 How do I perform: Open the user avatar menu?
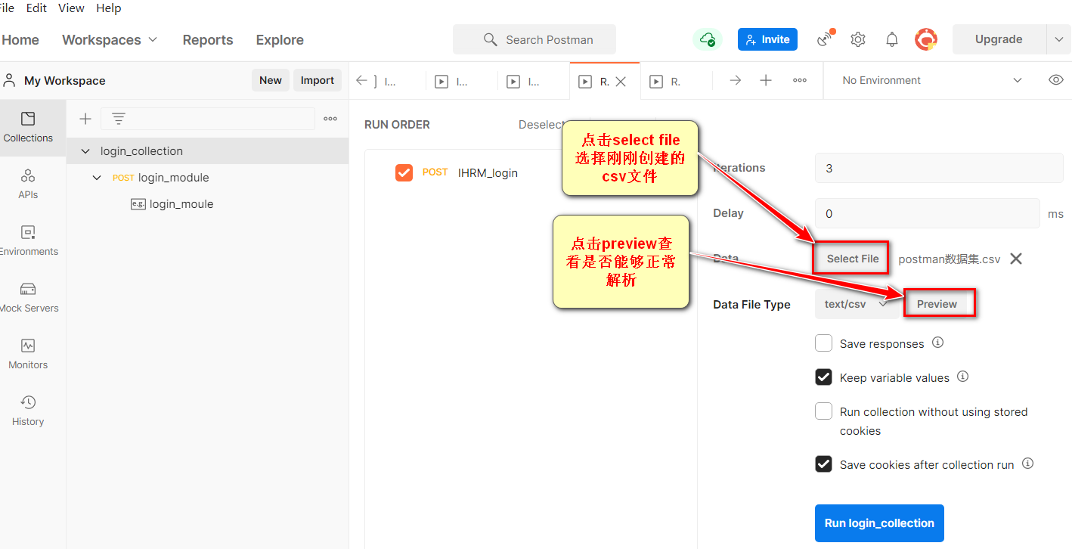(x=926, y=39)
